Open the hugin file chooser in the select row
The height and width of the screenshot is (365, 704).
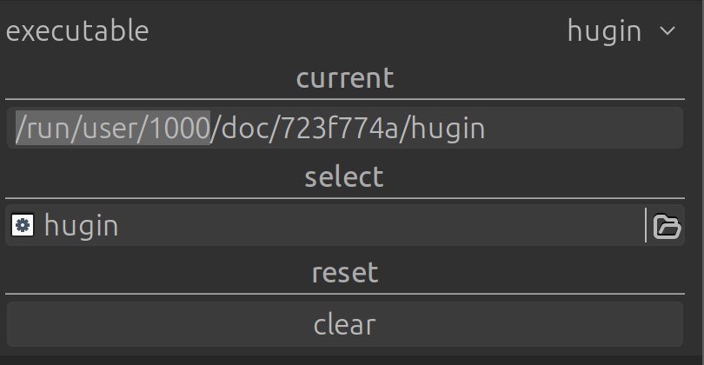[82, 226]
